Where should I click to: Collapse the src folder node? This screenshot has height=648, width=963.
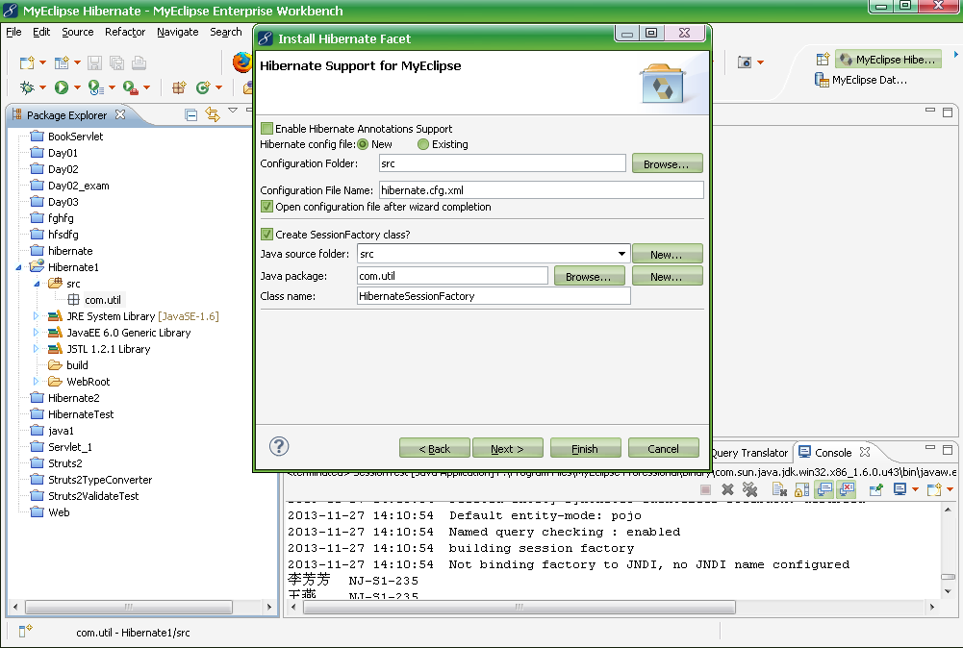click(37, 284)
